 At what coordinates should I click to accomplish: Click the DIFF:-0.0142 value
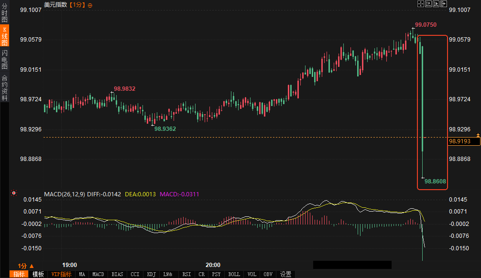click(x=104, y=194)
